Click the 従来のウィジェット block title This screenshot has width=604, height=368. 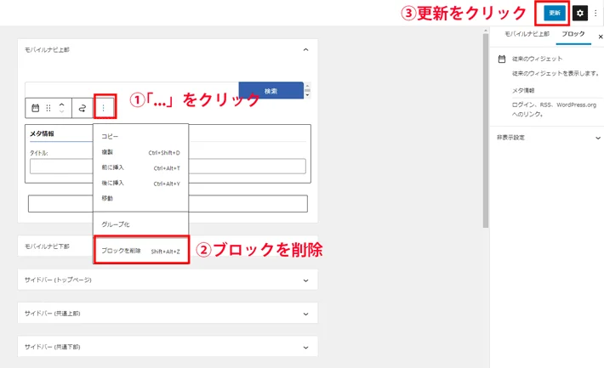coord(537,59)
